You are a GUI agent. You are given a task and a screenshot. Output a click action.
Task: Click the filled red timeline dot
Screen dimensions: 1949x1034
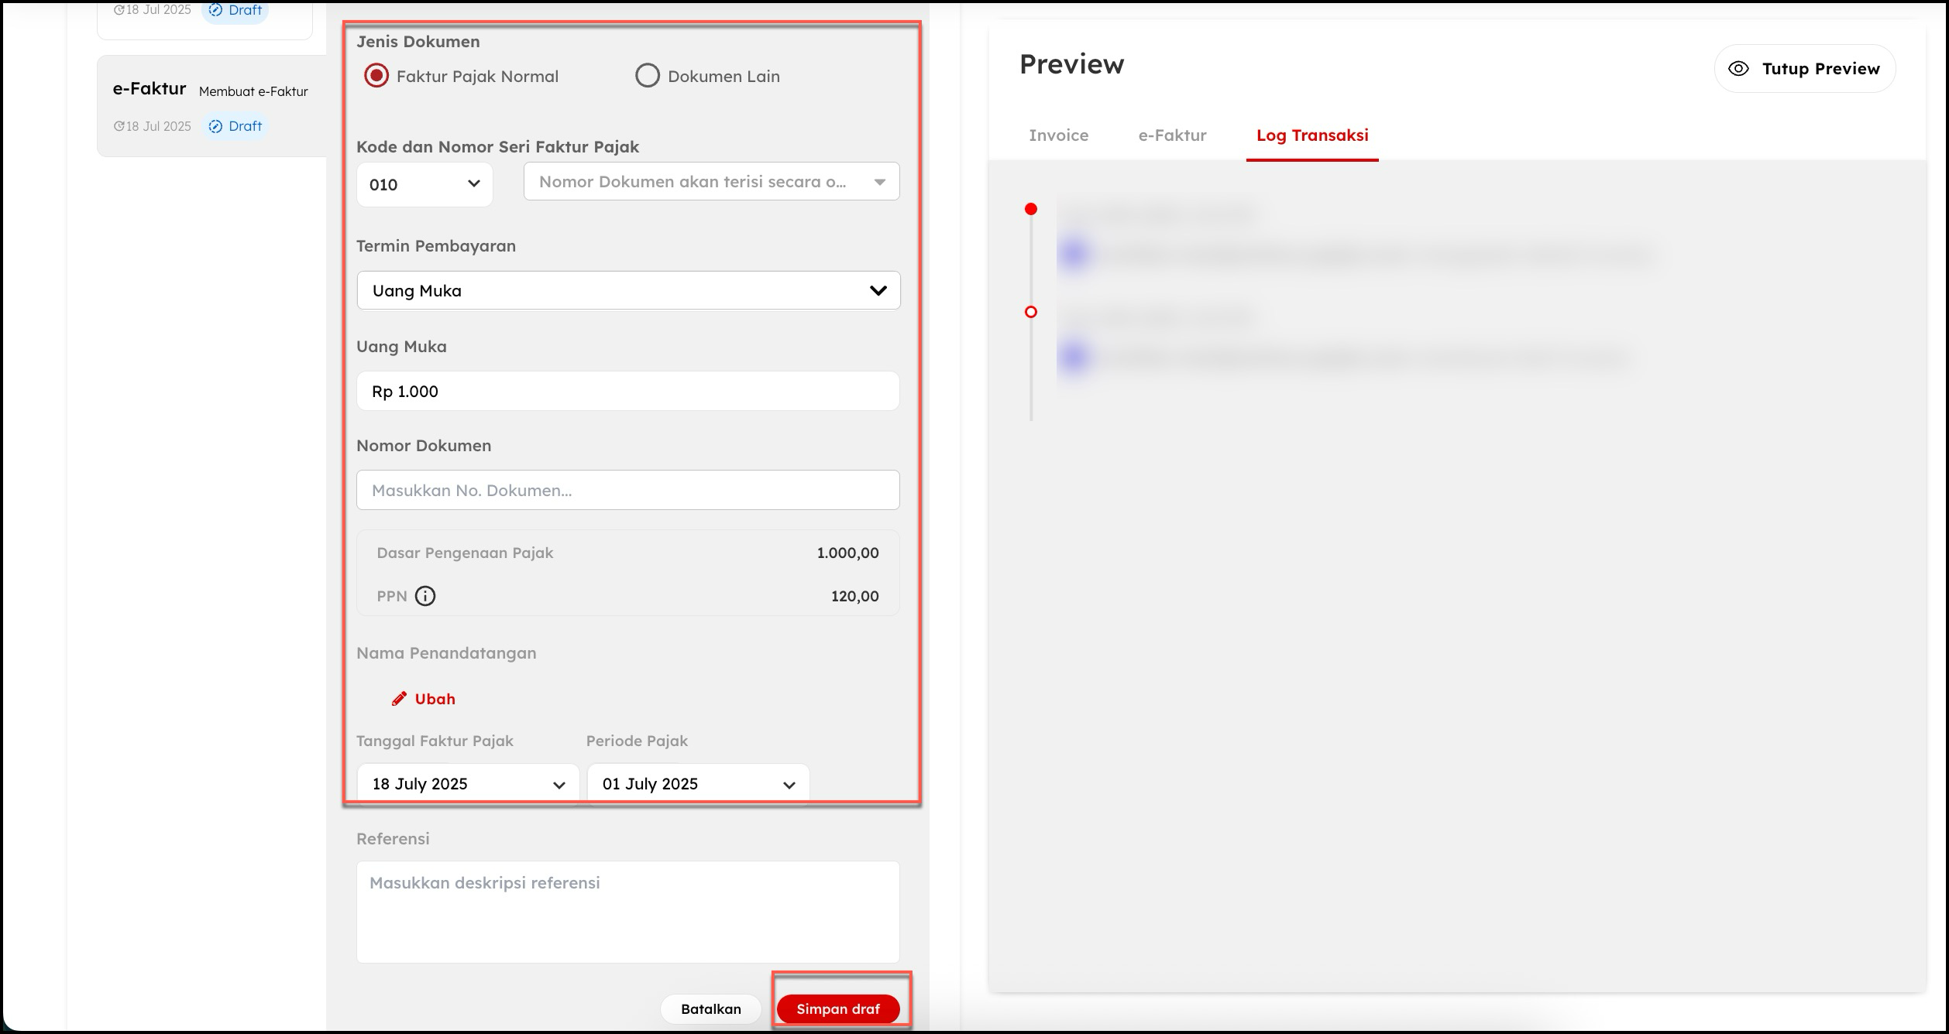tap(1030, 209)
